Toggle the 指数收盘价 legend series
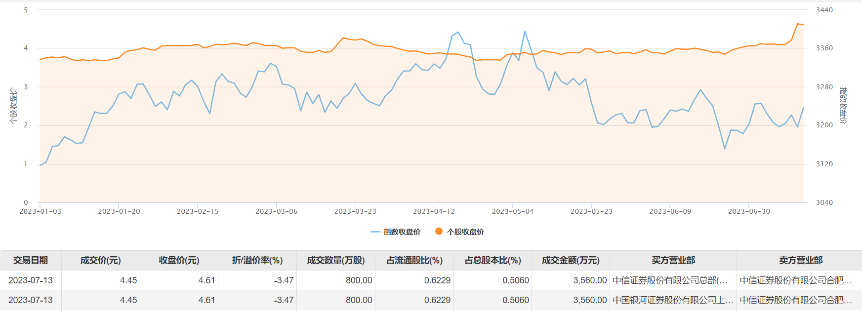 point(396,232)
